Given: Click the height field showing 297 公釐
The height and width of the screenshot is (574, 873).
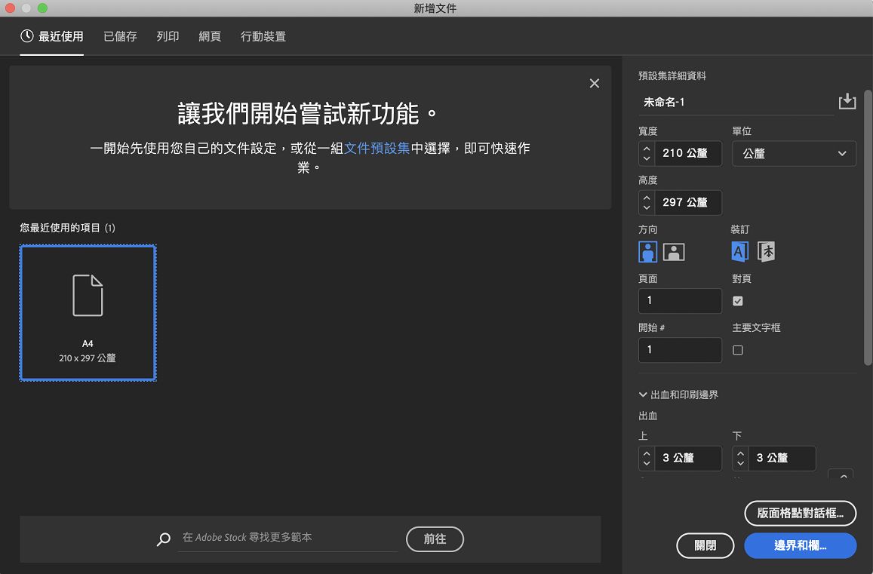Looking at the screenshot, I should tap(688, 202).
